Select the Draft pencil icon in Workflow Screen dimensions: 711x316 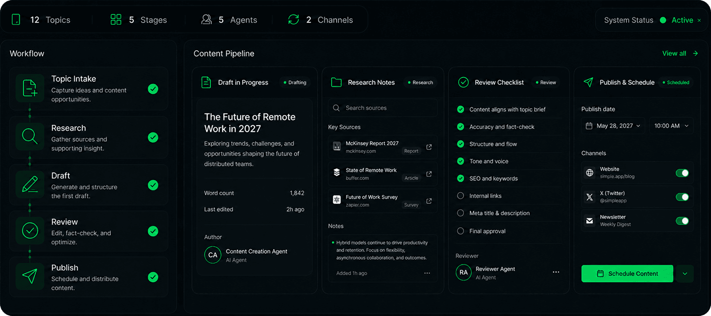(30, 184)
